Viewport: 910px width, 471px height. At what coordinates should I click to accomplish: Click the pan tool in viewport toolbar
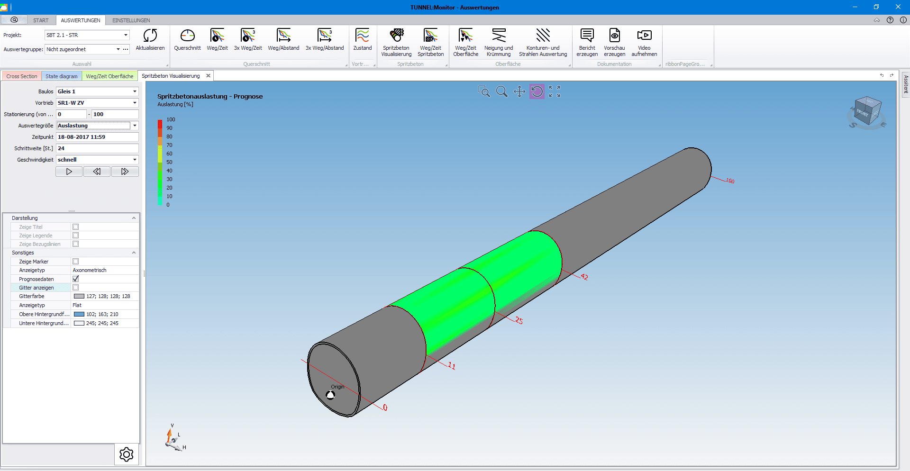click(519, 91)
